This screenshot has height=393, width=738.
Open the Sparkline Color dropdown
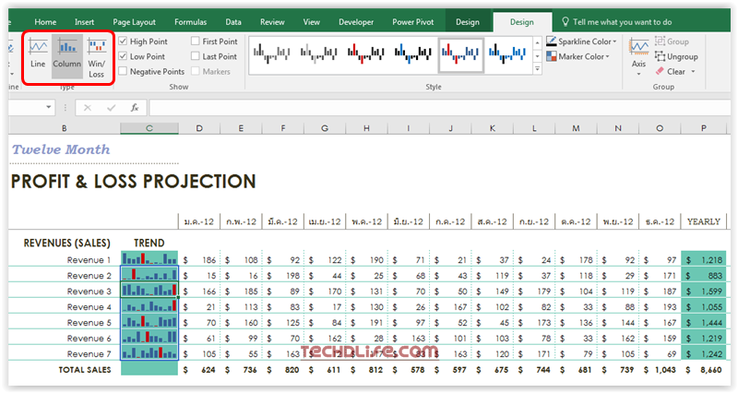click(581, 42)
